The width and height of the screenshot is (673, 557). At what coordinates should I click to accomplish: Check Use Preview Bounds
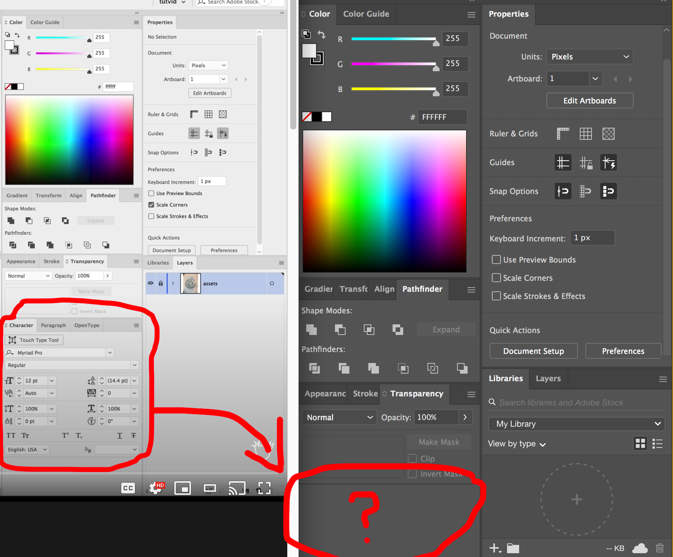(x=496, y=260)
